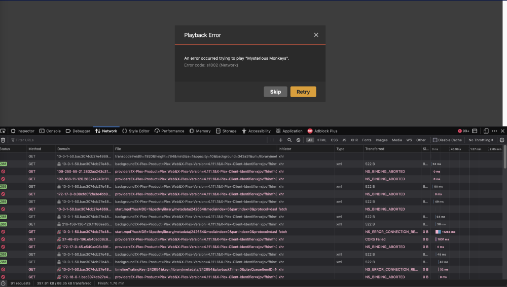The width and height of the screenshot is (507, 287).
Task: Open the Adblock Plus panel
Action: (322, 131)
